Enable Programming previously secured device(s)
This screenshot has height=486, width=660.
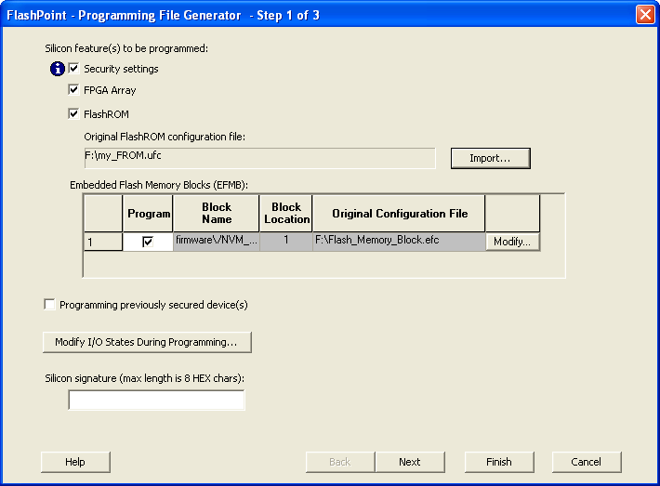49,304
